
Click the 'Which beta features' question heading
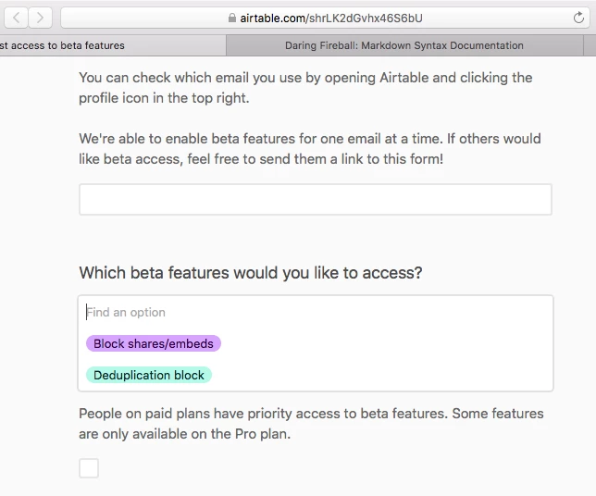coord(251,273)
